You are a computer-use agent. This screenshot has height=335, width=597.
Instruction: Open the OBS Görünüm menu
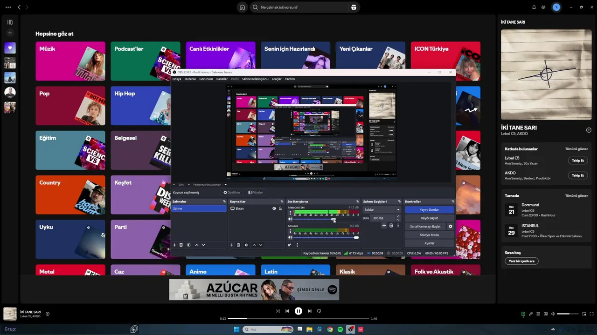point(206,79)
